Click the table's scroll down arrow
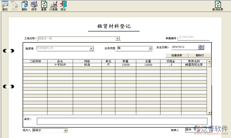 209,113
